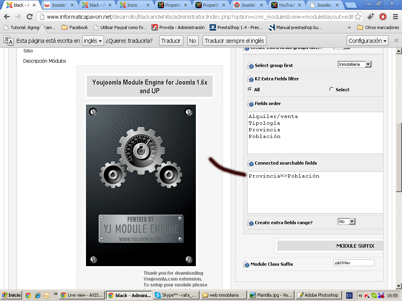The height and width of the screenshot is (301, 402).
Task: Expand the quick launch overflow chevron
Action: click(x=55, y=294)
